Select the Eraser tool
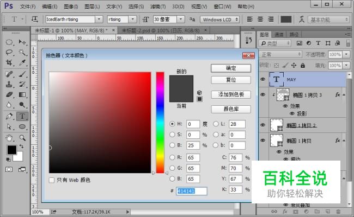This screenshot has height=217, width=354. [x=9, y=94]
